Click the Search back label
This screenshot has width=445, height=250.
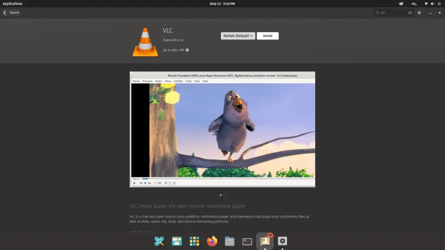pyautogui.click(x=14, y=13)
